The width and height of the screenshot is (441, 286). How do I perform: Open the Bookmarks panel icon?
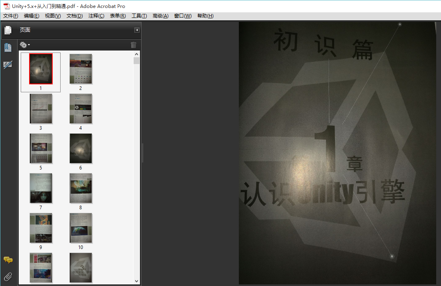point(8,47)
